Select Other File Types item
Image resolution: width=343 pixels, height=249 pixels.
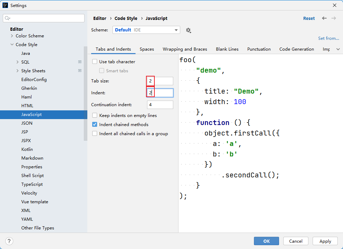[x=38, y=228]
